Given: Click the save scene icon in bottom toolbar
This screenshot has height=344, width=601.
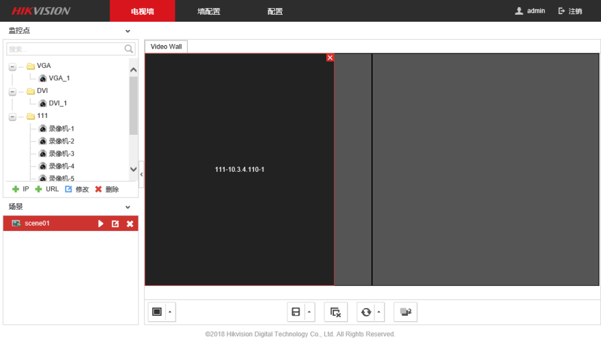Looking at the screenshot, I should (296, 312).
